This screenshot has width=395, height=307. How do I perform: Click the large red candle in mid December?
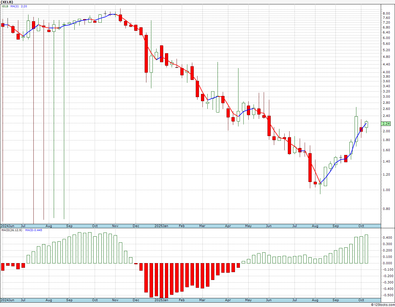coord(146,54)
